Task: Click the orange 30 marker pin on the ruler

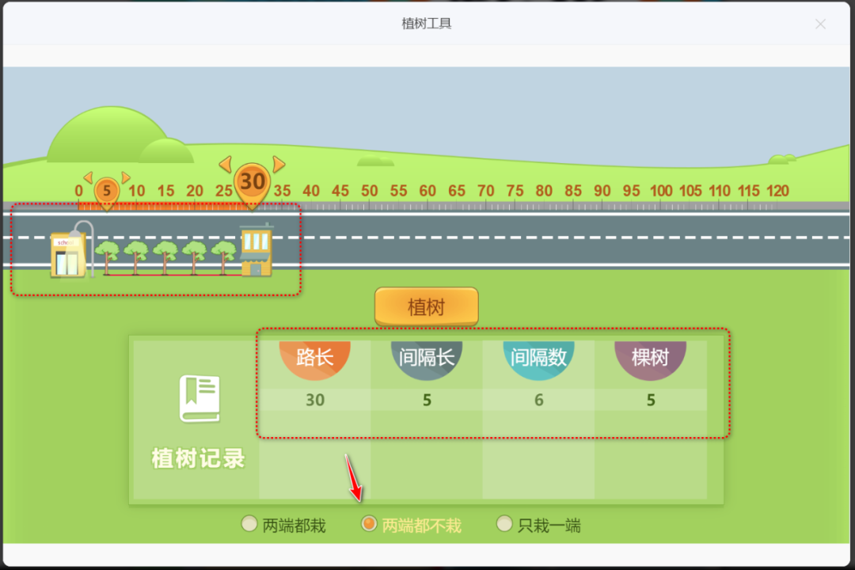Action: coord(252,180)
